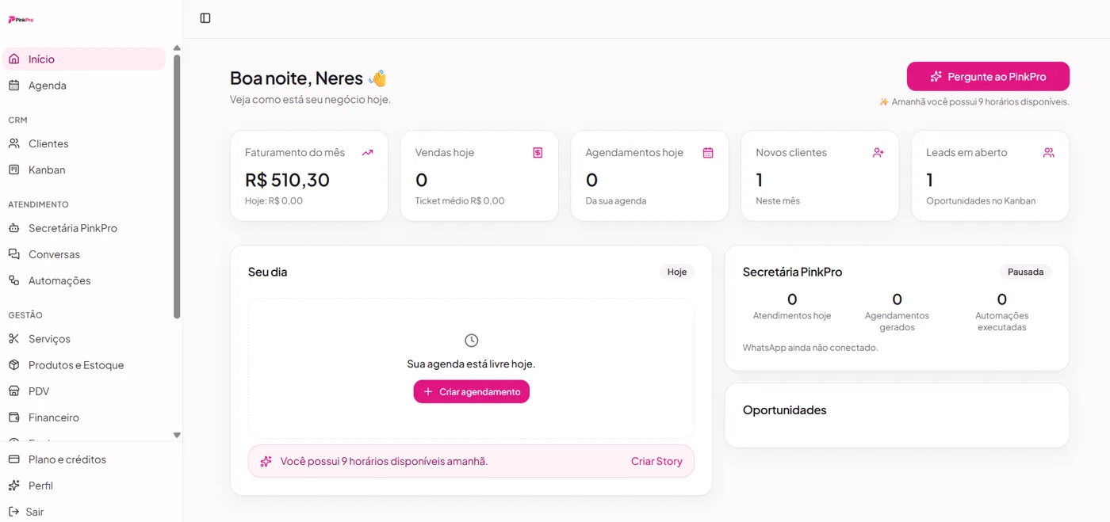Click 'Atendimentos hoje' label
Image resolution: width=1110 pixels, height=522 pixels.
click(x=792, y=315)
